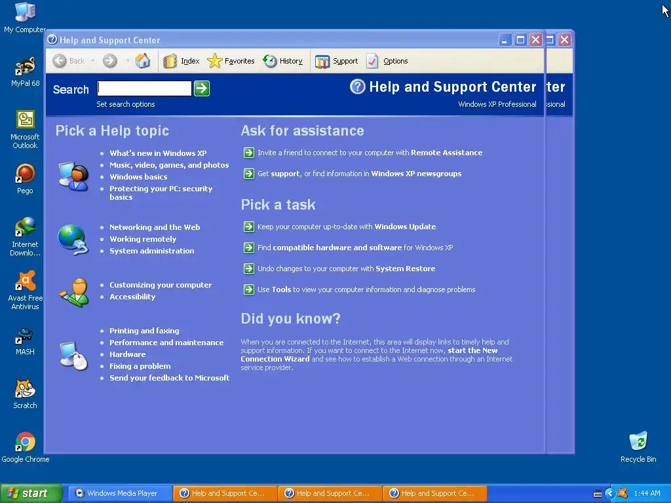Open Avast Free Antivirus desktop icon
Screen dimensions: 671x503
(x=25, y=290)
